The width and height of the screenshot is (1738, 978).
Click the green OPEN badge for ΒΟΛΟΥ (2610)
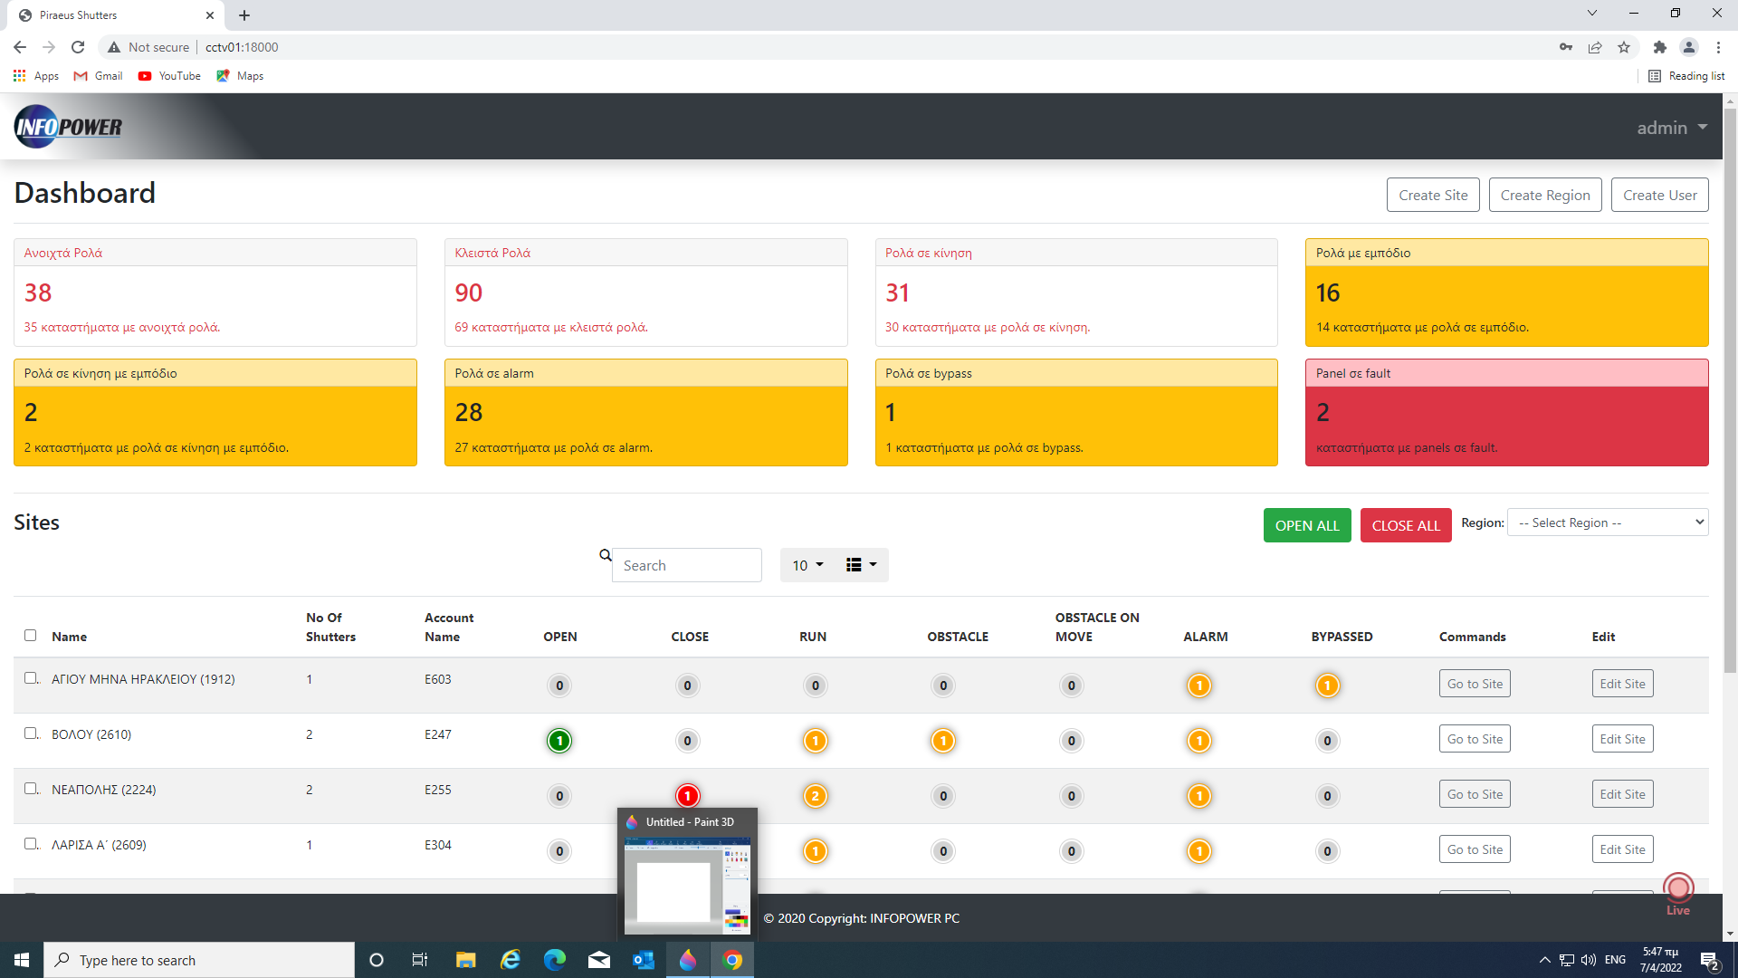(559, 741)
